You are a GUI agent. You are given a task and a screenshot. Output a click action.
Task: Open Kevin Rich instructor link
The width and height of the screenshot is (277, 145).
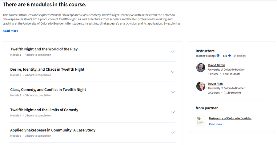(215, 84)
